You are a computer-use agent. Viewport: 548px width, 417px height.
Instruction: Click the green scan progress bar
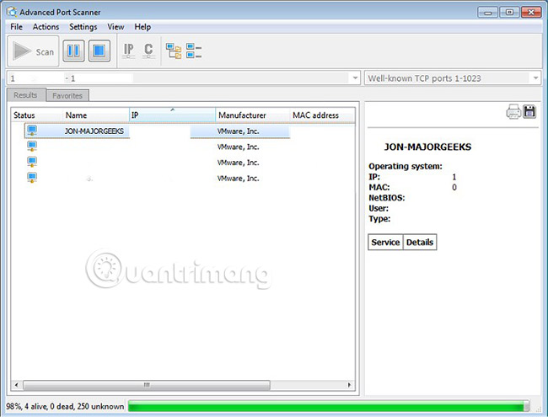click(x=329, y=406)
